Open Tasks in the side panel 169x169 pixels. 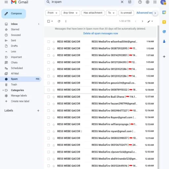pyautogui.click(x=164, y=32)
